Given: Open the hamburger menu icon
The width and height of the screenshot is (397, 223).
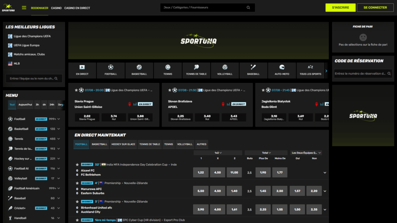Looking at the screenshot, I should 24,8.
